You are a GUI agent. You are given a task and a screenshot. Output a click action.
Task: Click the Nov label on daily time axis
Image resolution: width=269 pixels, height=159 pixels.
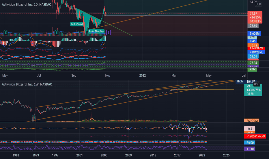click(x=108, y=75)
